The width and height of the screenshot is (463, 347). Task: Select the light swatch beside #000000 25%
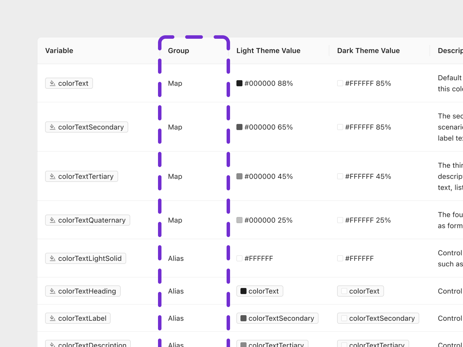coord(239,220)
